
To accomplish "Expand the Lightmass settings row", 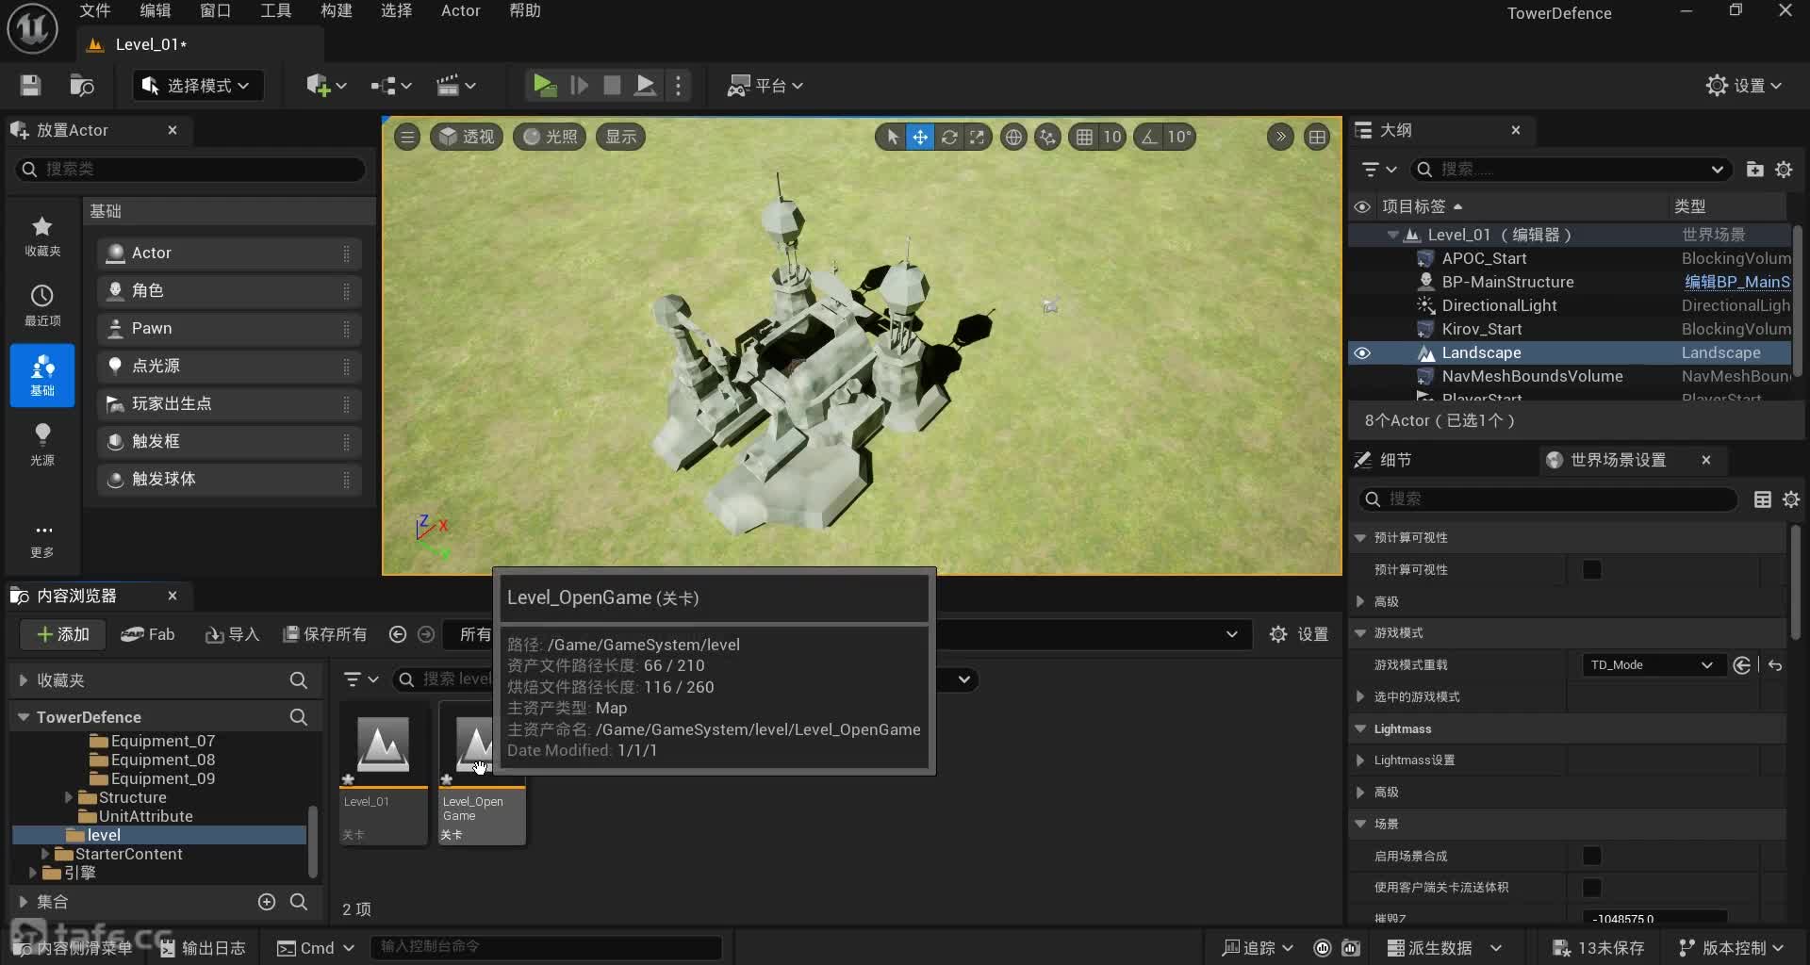I will pos(1360,761).
